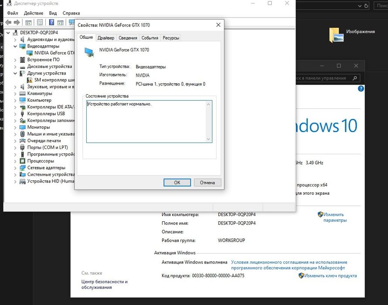Click the Очереди печати printer icon
388x305 pixels.
23,141
